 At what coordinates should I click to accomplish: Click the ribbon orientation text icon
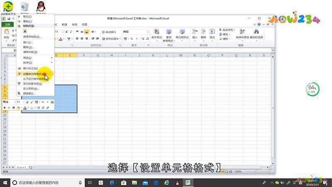[x=93, y=32]
